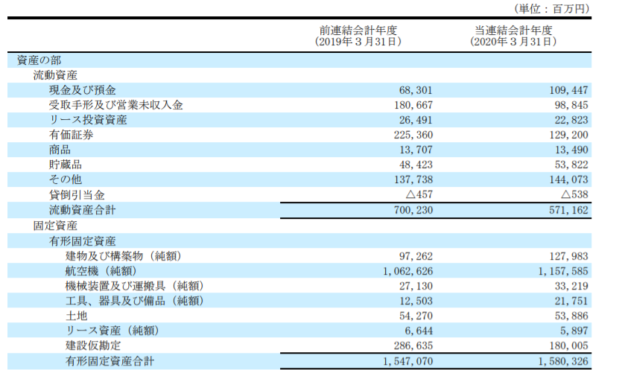Click the 固定資産 subheading
The height and width of the screenshot is (370, 625).
[55, 226]
